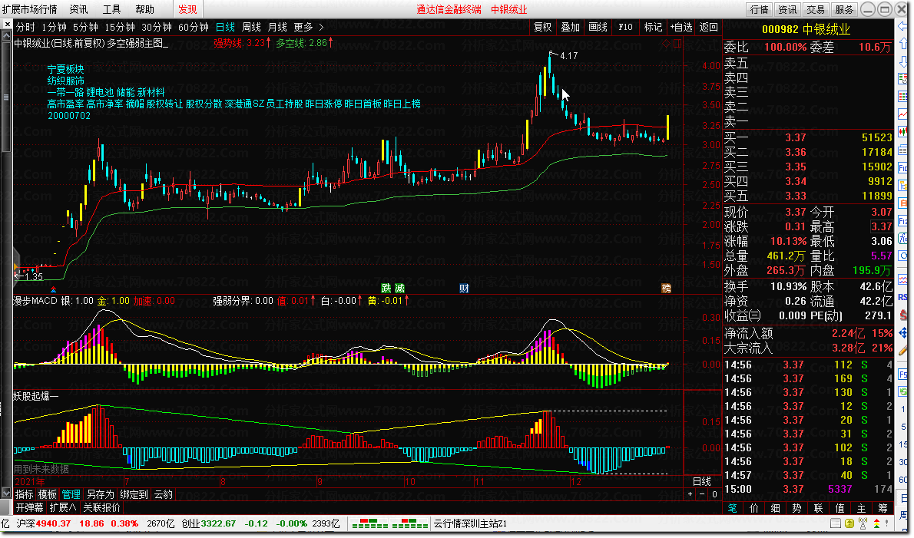This screenshot has height=538, width=914.
Task: Open the 帮助 menu
Action: (x=145, y=9)
